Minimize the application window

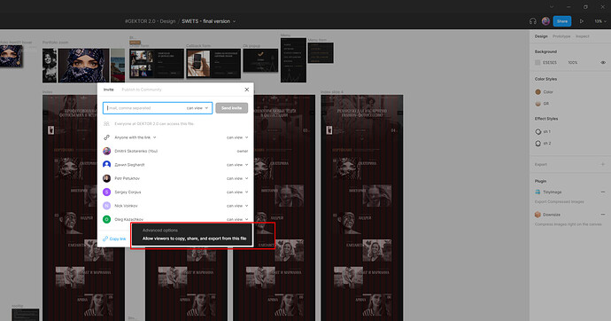pos(568,6)
